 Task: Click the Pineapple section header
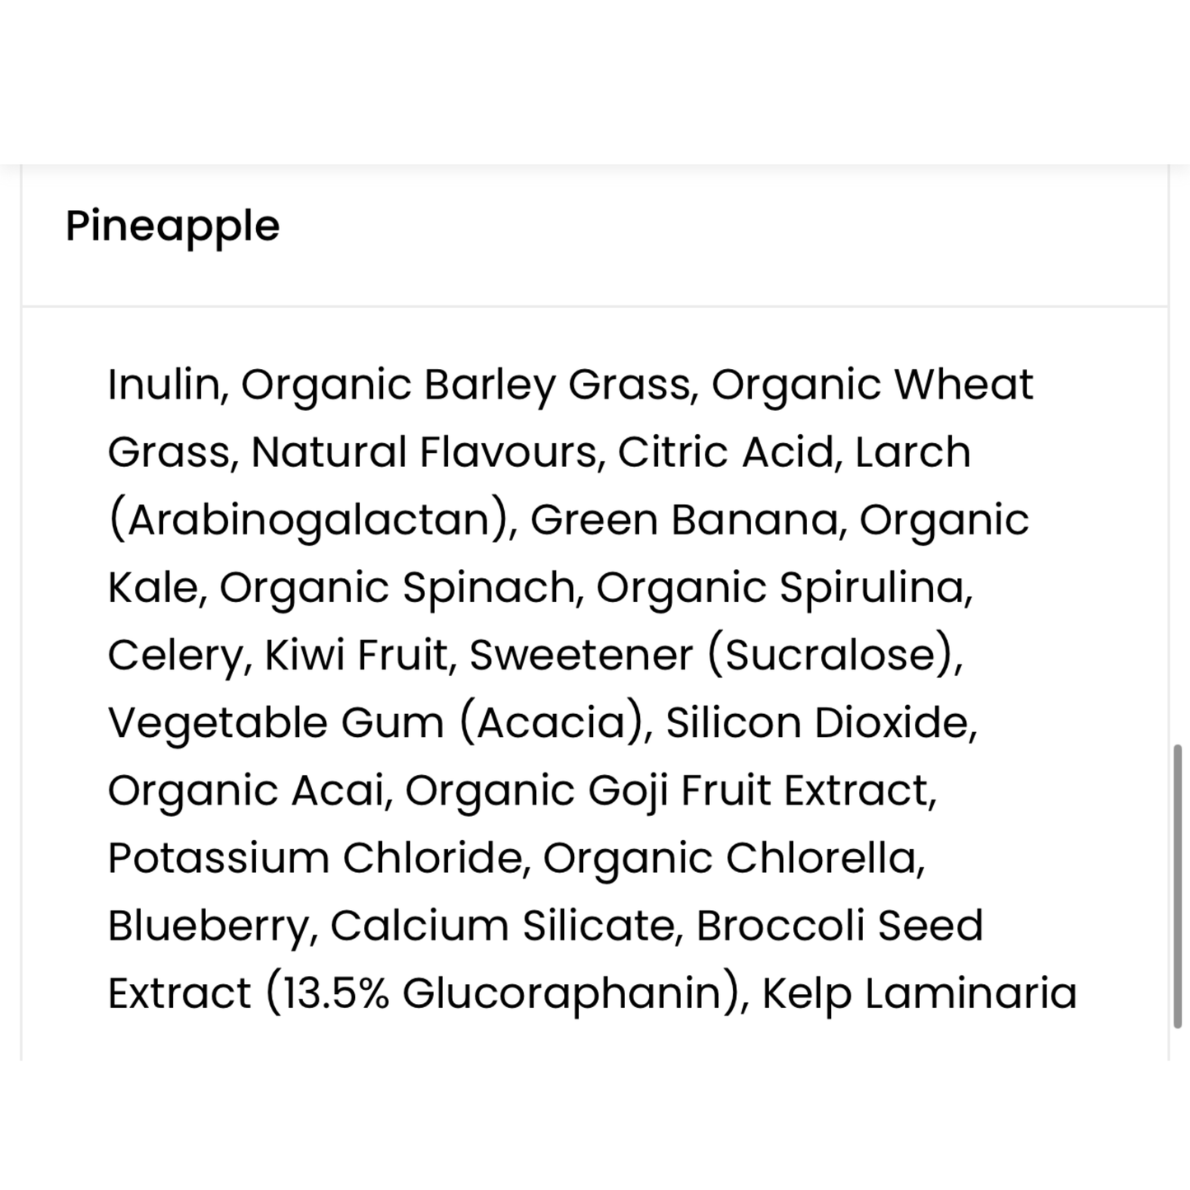pos(173,226)
